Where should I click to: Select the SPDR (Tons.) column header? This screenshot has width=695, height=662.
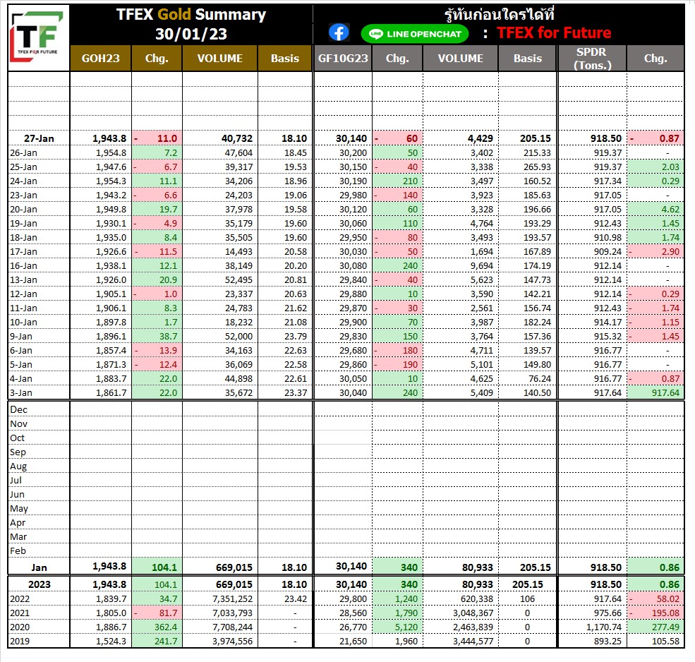coord(592,58)
